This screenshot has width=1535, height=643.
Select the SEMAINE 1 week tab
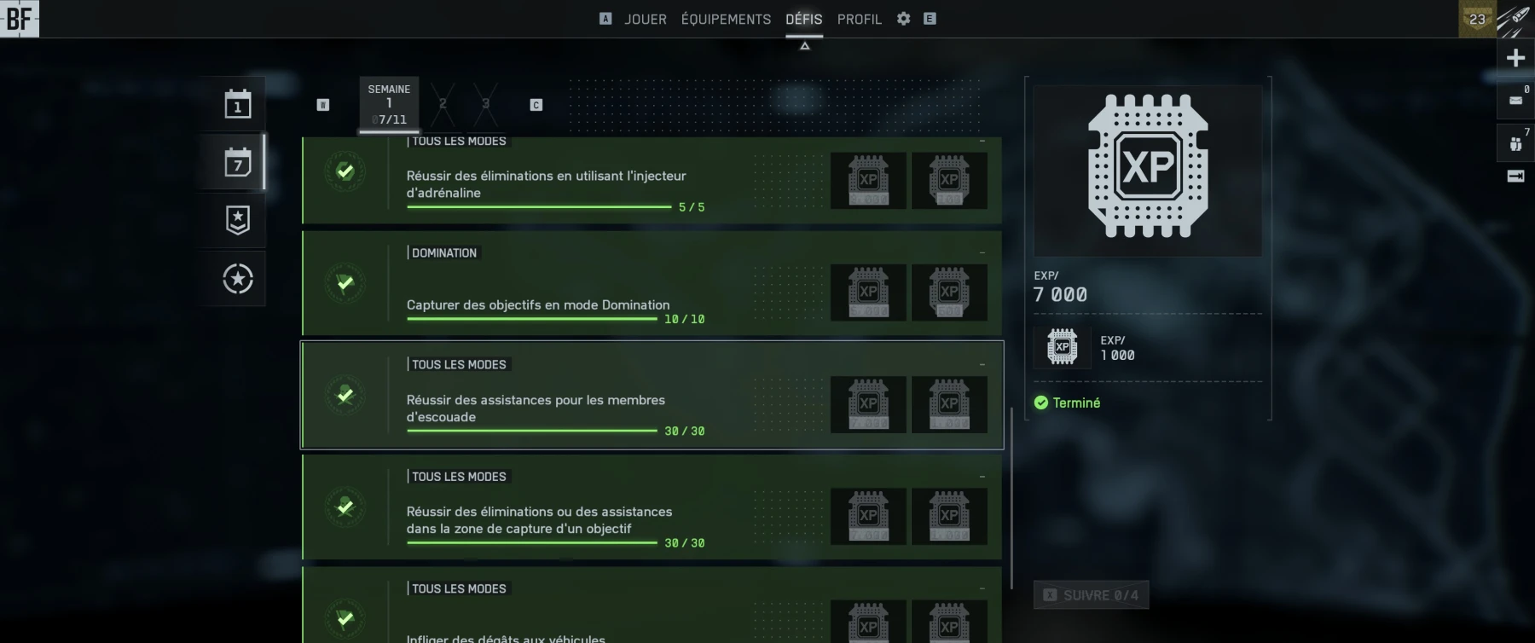click(x=389, y=104)
